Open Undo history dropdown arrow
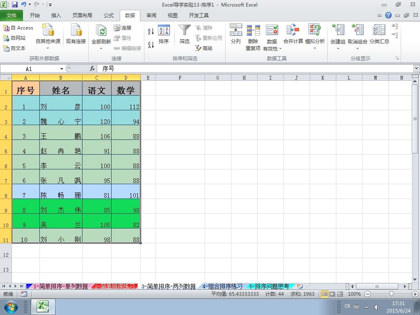 coord(30,5)
